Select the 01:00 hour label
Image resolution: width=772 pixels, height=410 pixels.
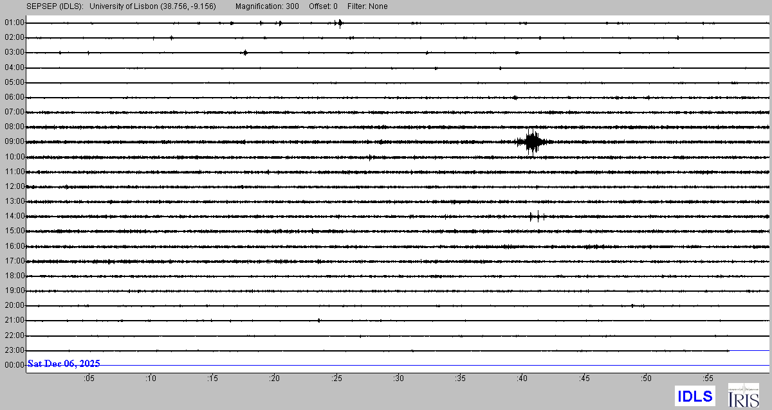[14, 22]
